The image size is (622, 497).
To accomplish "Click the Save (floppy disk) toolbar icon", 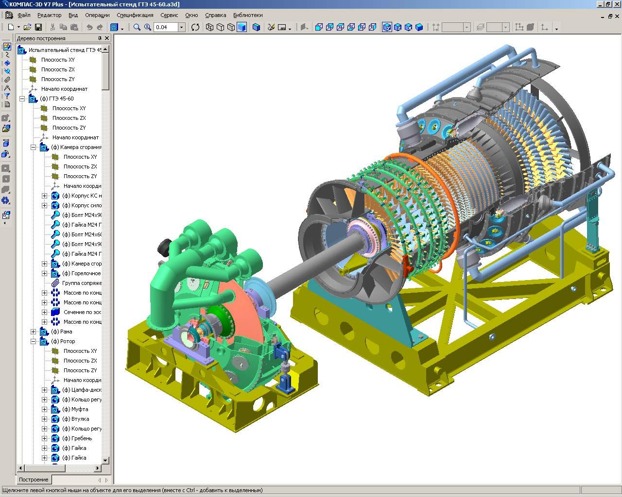I will [38, 27].
